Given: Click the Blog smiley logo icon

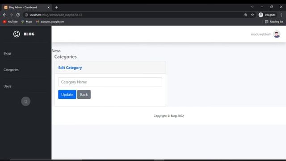Looking at the screenshot, I should pos(17,34).
